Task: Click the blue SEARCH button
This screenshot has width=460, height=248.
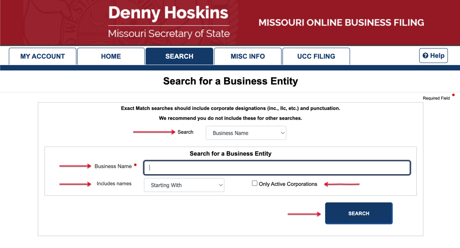Action: click(x=359, y=213)
